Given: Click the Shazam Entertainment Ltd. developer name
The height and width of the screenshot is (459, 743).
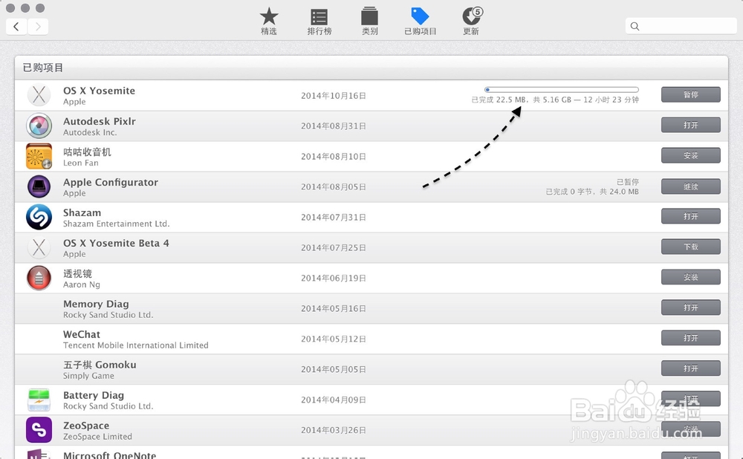Looking at the screenshot, I should [116, 224].
